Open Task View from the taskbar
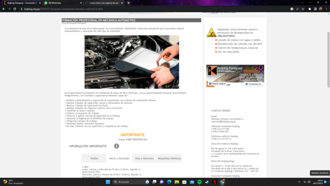The width and height of the screenshot is (330, 186). [154, 182]
